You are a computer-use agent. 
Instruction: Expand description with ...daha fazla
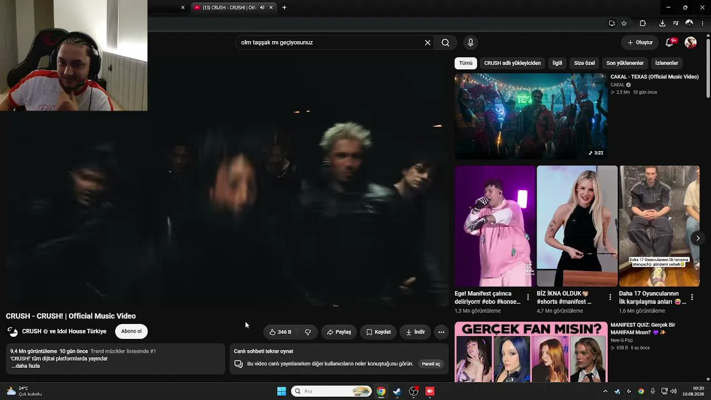click(x=26, y=366)
